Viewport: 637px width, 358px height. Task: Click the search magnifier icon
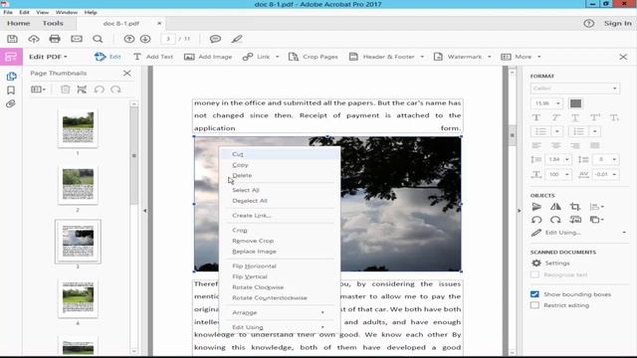pyautogui.click(x=98, y=39)
